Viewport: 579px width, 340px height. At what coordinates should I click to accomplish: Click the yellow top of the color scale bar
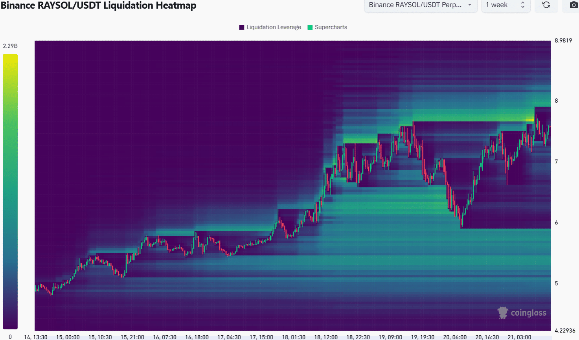(x=10, y=58)
